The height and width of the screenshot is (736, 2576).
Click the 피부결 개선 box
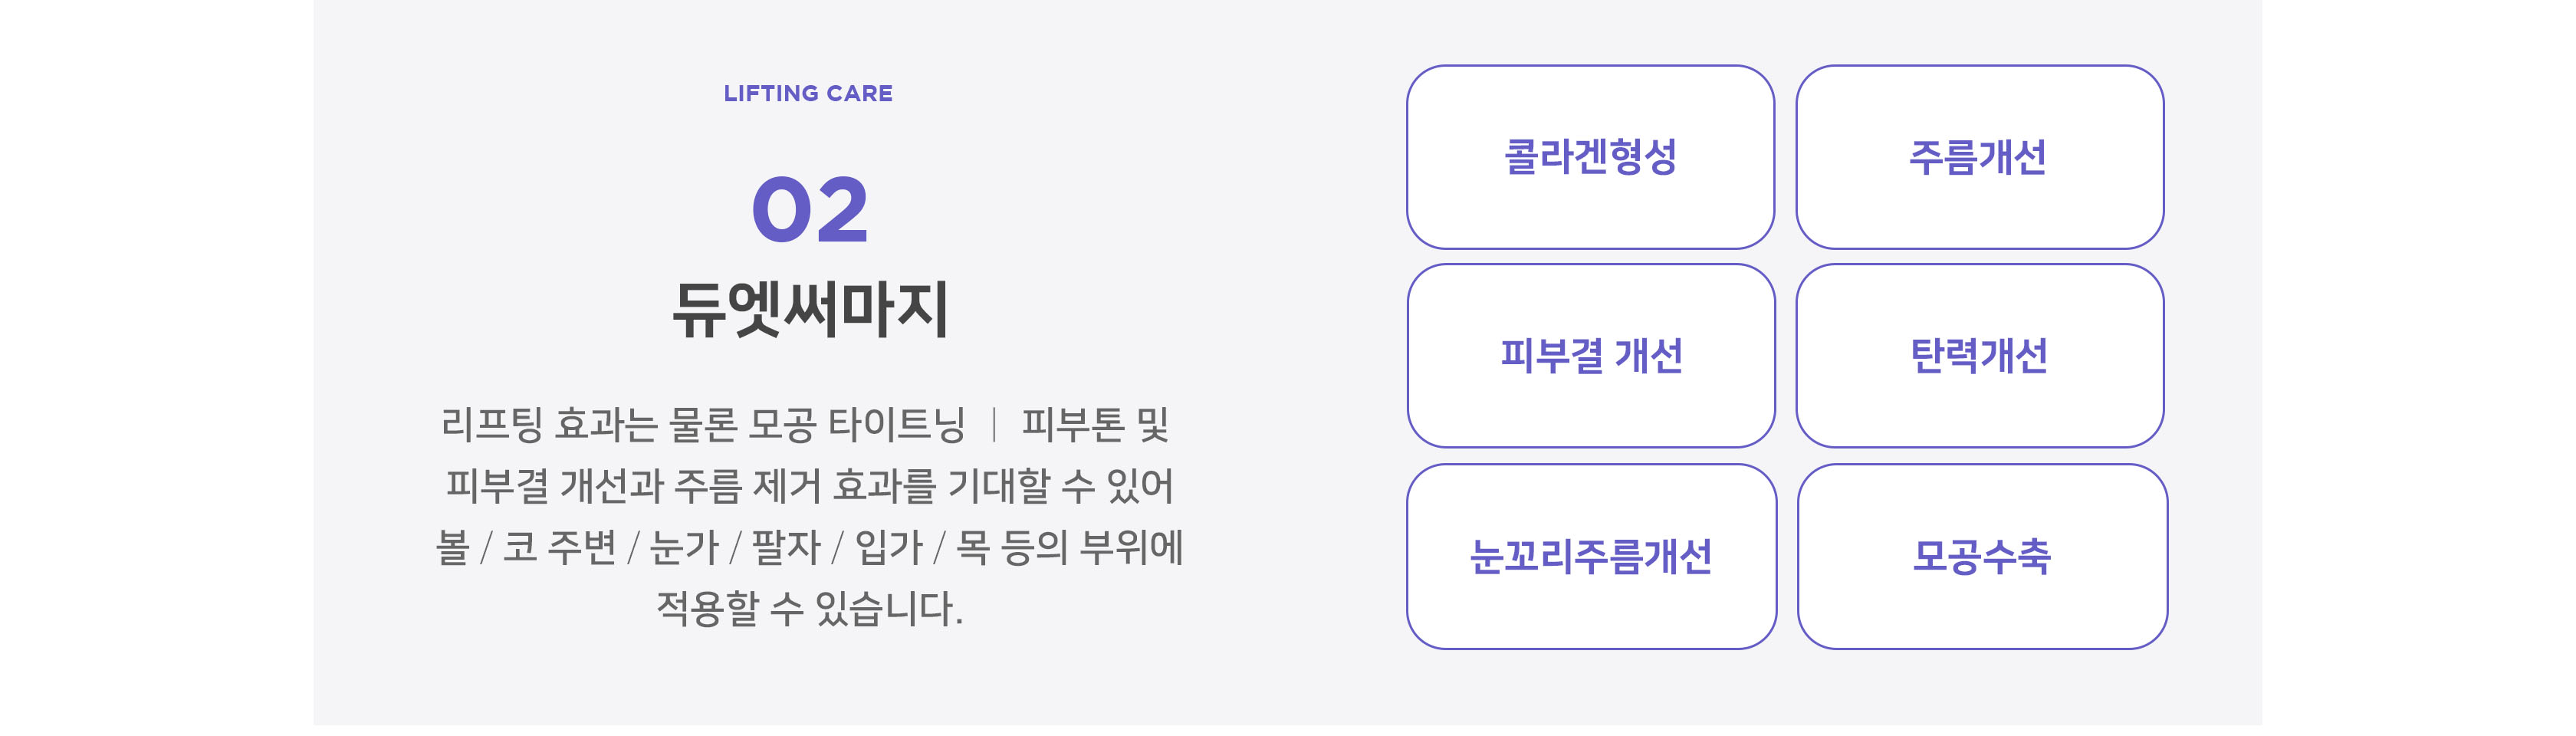click(x=1590, y=356)
